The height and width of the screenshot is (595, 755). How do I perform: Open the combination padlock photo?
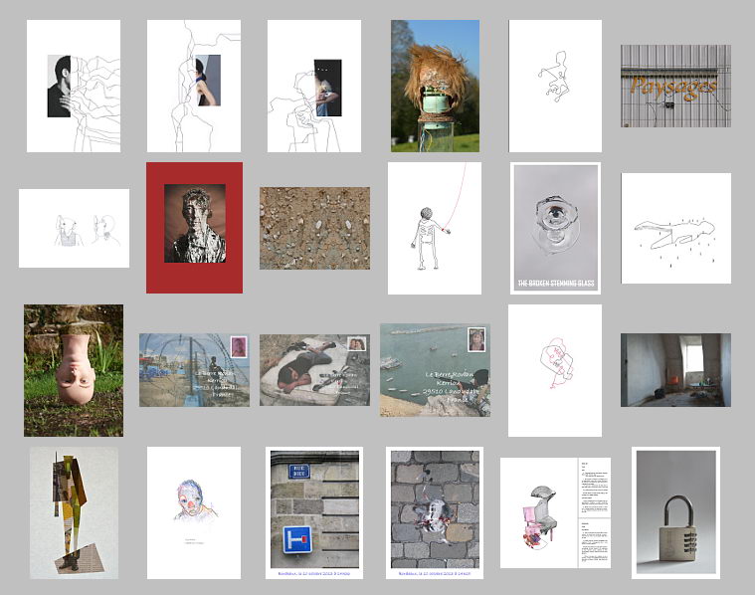point(676,512)
